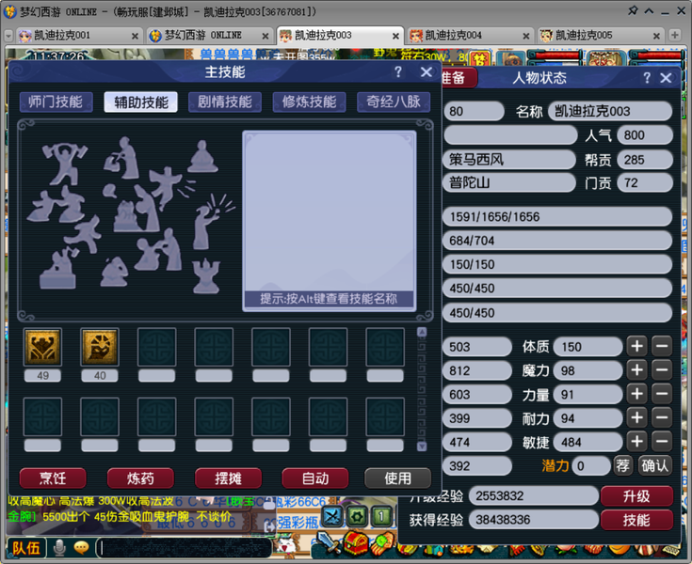Click the green gear icon above the bottom bar
This screenshot has height=564, width=692.
pos(357,516)
